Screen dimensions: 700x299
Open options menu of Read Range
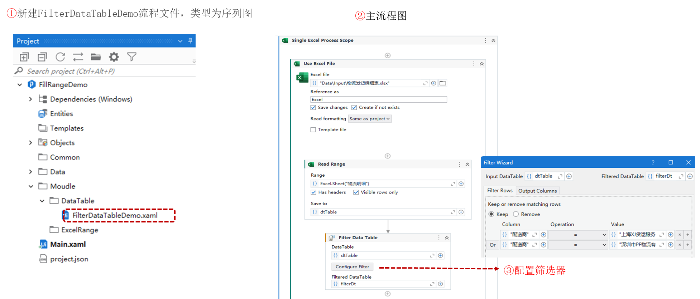[459, 164]
